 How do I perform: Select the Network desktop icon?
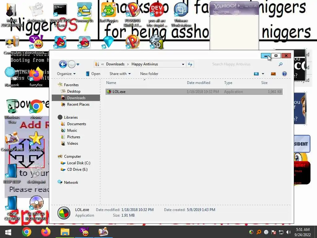pos(12,77)
